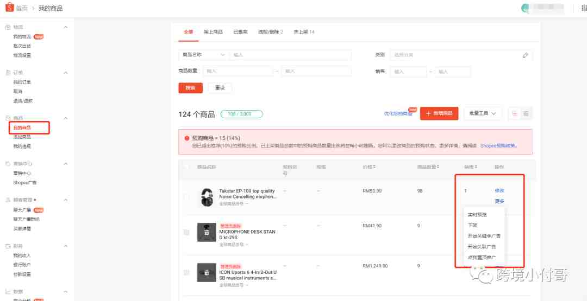Open the apps grid icon at top right
Viewport: 587px width, 301px height.
[x=584, y=8]
